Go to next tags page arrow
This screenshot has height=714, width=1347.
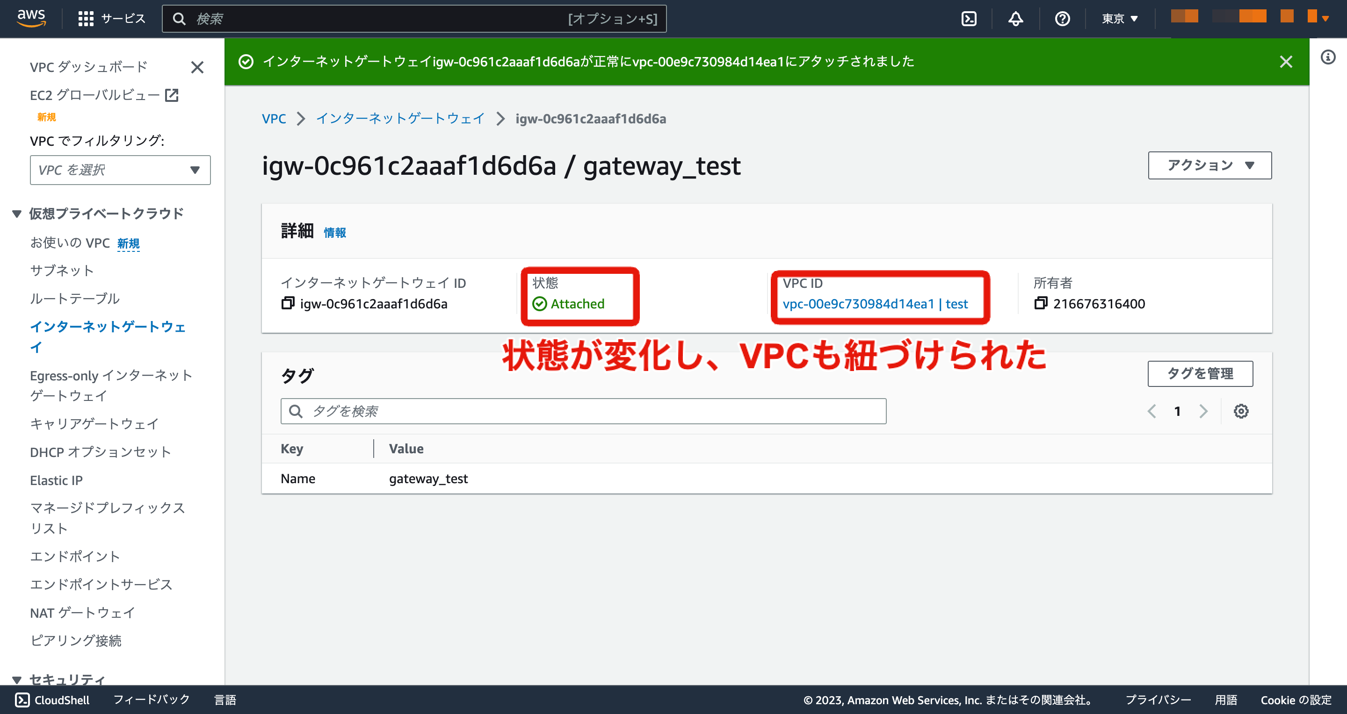tap(1203, 411)
